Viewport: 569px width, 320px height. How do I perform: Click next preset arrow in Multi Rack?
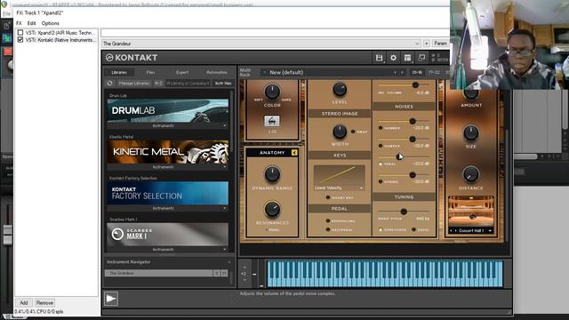pyautogui.click(x=402, y=73)
